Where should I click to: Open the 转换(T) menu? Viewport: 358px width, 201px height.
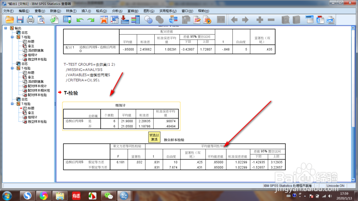(71, 11)
